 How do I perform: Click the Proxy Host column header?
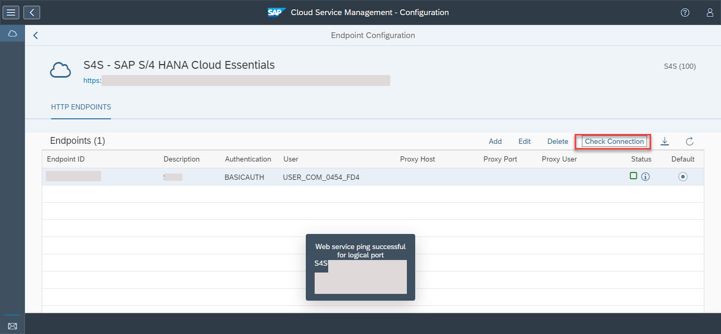(417, 159)
